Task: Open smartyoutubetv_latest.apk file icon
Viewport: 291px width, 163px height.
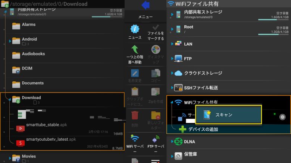Action: (21, 143)
